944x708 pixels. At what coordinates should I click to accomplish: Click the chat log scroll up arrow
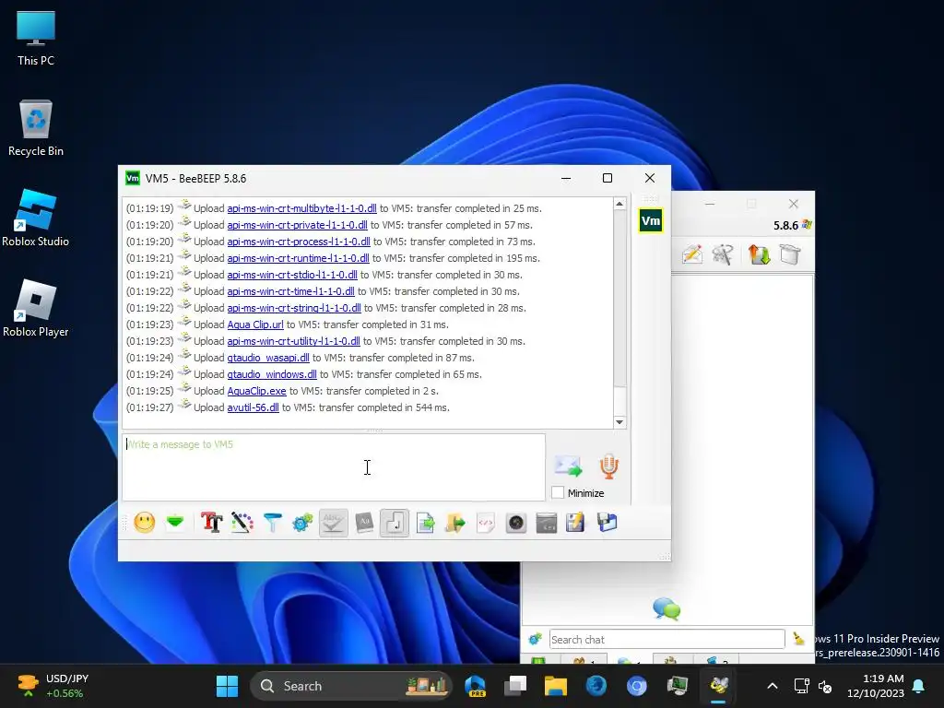tap(619, 204)
